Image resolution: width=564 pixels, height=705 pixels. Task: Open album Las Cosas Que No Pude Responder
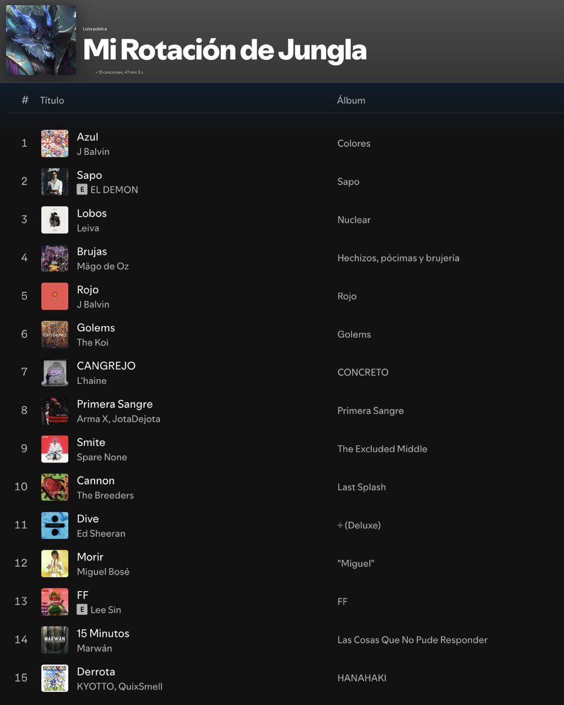pos(412,640)
